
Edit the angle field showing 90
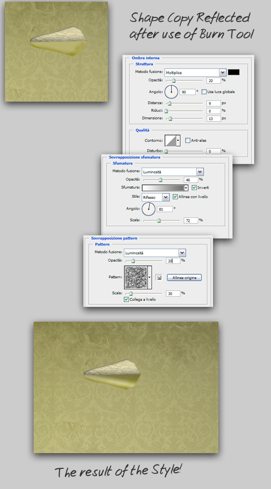coord(188,92)
